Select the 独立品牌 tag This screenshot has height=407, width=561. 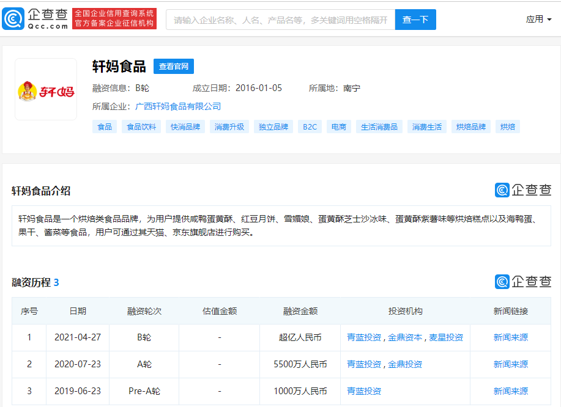[x=273, y=127]
